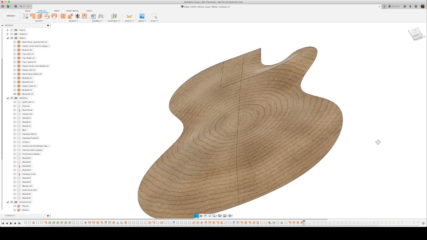
Task: Open timeline settings gear icon
Action: point(423,223)
